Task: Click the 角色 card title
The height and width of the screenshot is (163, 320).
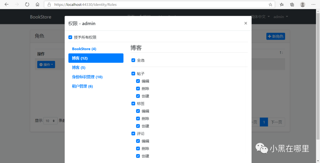Action: click(40, 36)
